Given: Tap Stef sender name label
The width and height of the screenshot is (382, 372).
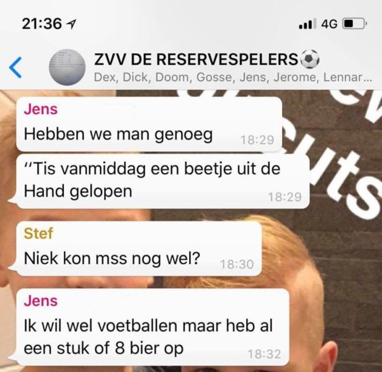Looking at the screenshot, I should pos(38,233).
